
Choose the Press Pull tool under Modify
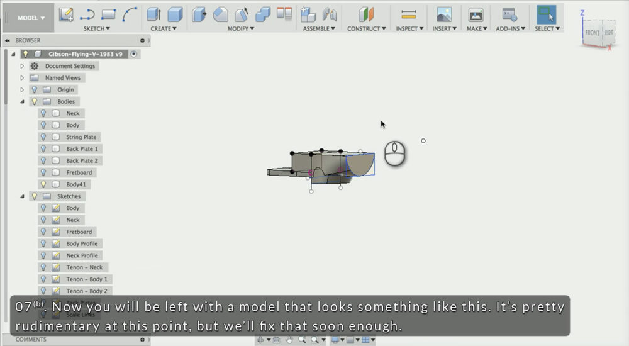pyautogui.click(x=199, y=14)
